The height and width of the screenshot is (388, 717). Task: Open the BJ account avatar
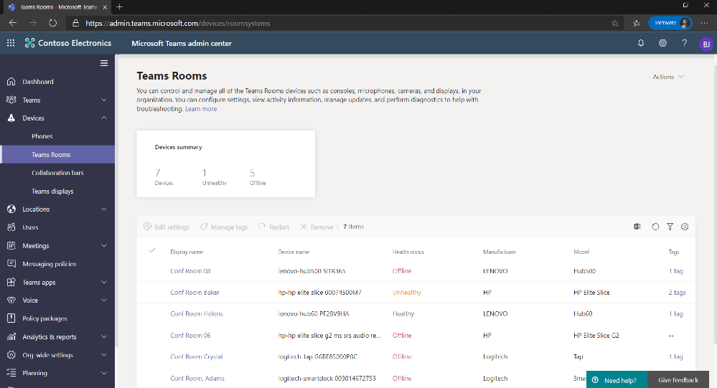[706, 44]
